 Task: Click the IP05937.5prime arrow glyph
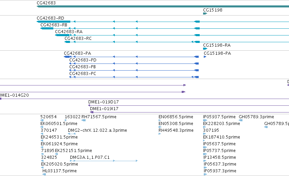(x=205, y=120)
